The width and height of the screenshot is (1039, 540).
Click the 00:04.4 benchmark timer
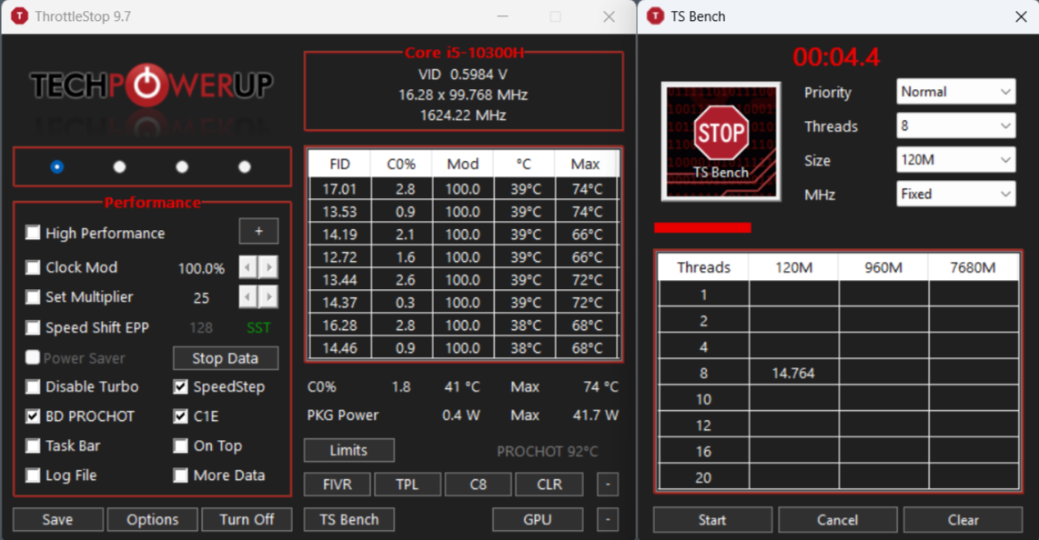pyautogui.click(x=836, y=57)
